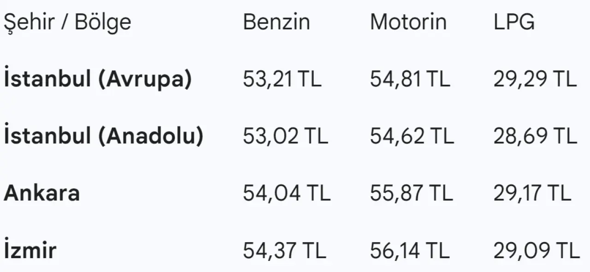Click the Motorin column header
This screenshot has height=272, width=590.
408,22
